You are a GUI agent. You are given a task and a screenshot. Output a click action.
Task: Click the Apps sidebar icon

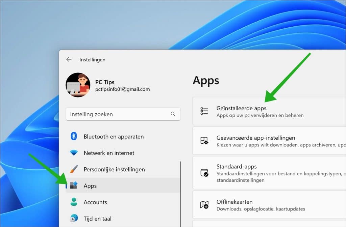[74, 186]
